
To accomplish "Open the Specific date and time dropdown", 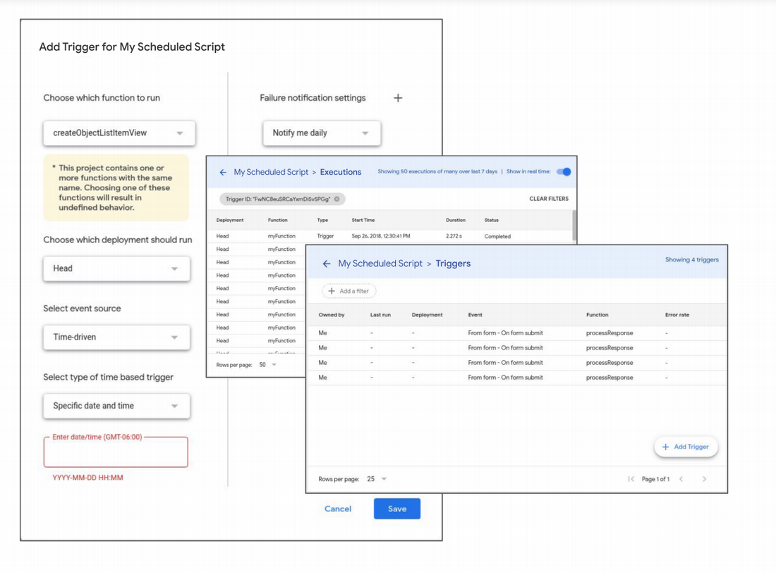I will point(117,406).
